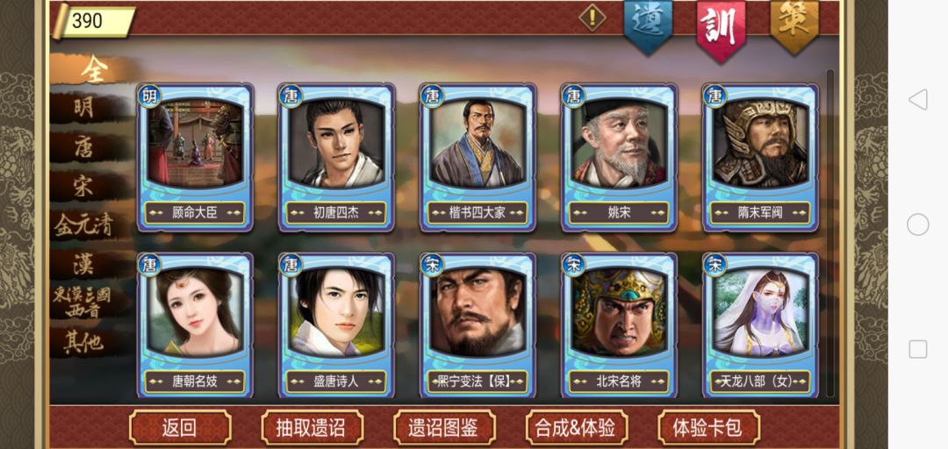Open the 天龙八部（女） card

click(760, 325)
